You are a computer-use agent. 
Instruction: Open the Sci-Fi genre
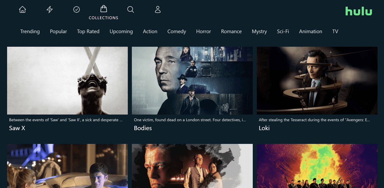[283, 31]
